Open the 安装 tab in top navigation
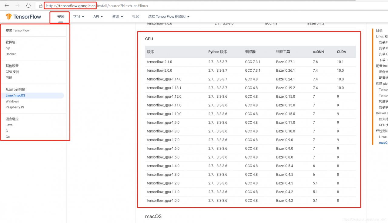388x223 pixels. [61, 17]
